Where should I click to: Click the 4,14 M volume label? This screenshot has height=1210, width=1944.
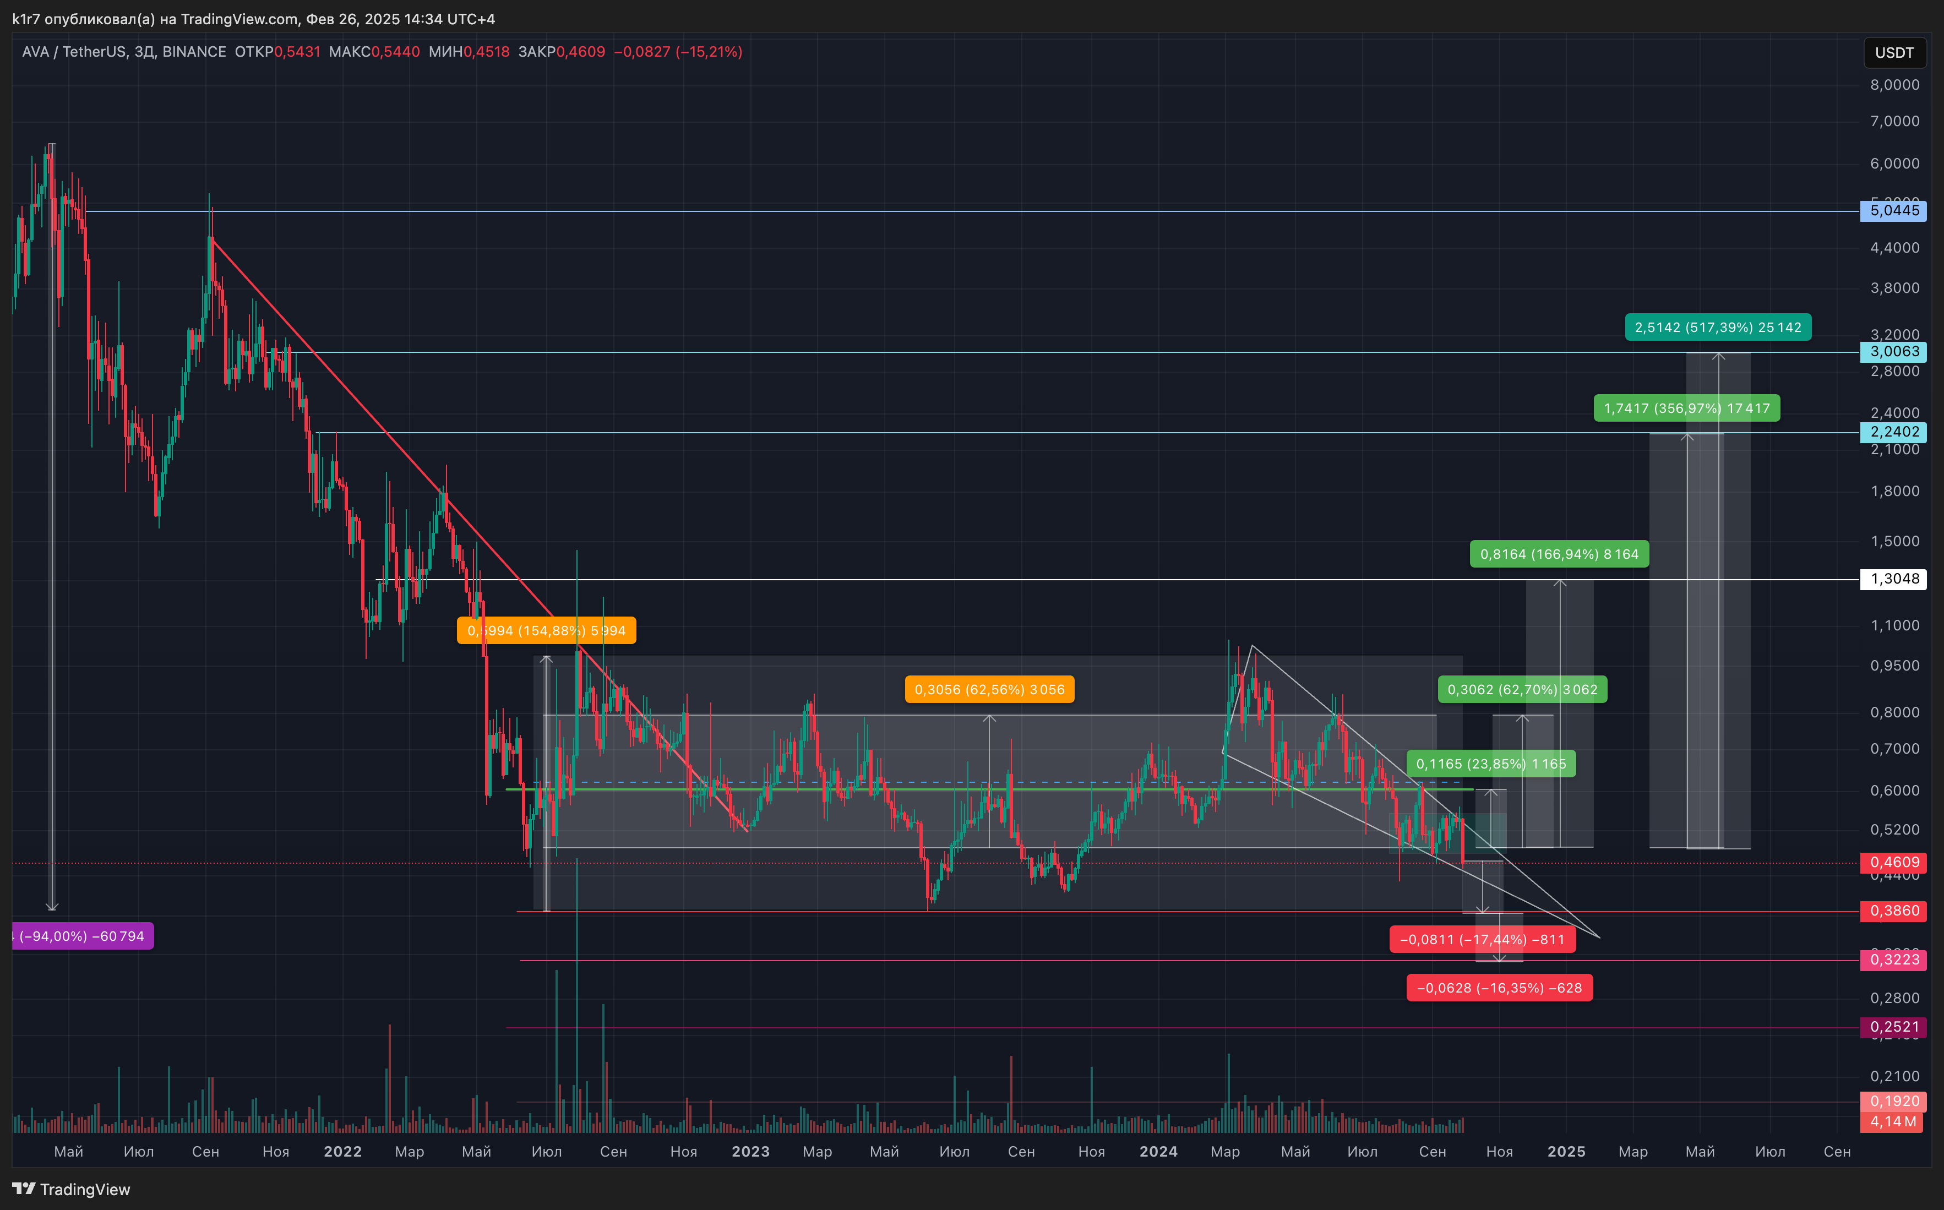click(x=1893, y=1121)
